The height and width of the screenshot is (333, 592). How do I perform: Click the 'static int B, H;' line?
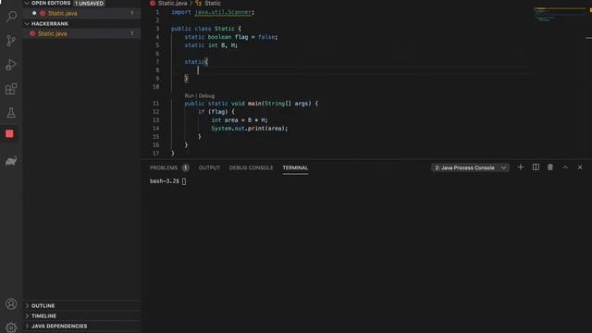(211, 45)
